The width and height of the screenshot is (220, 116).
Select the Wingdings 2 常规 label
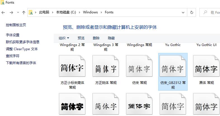pos(72,47)
